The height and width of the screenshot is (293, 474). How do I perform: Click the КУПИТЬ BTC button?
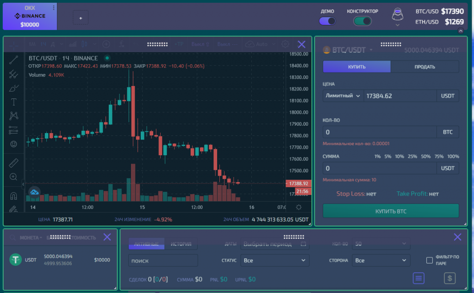coord(391,211)
